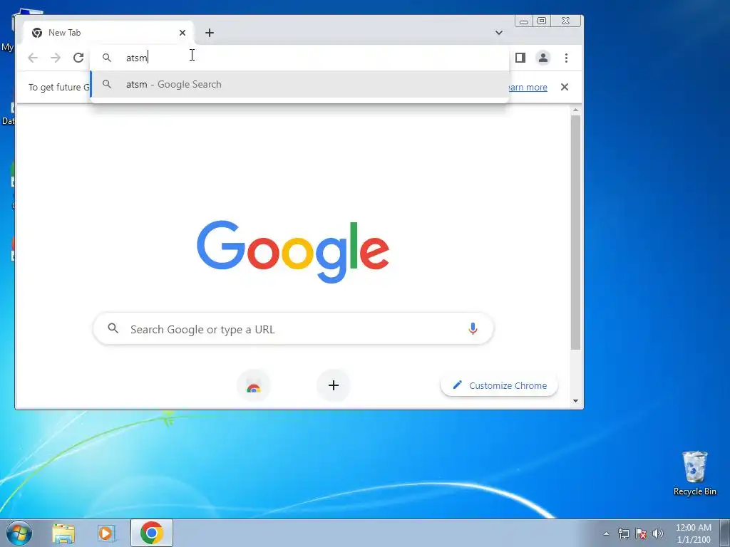Screen dimensions: 730x547
Task: Click the network tray icon
Action: coord(623,533)
